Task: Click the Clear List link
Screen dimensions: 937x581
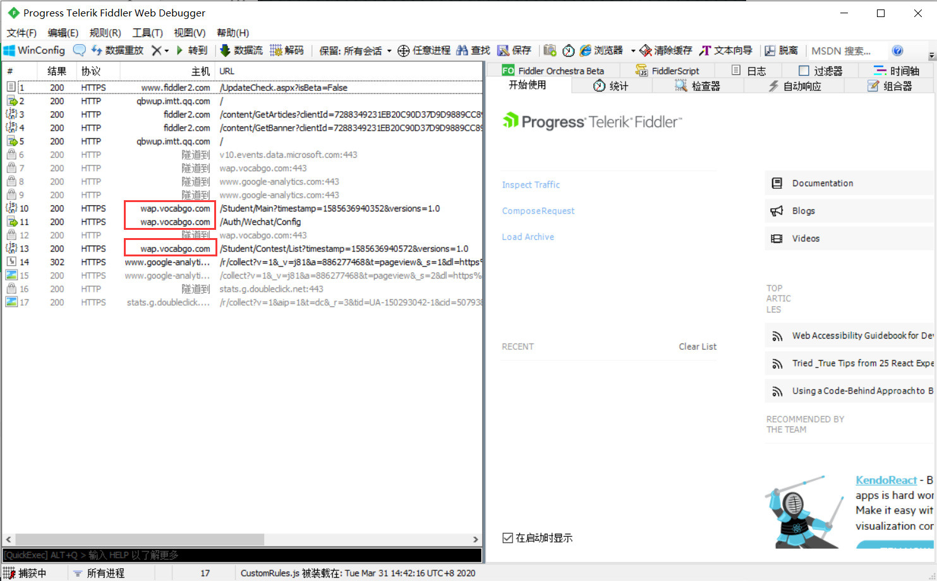Action: [698, 347]
